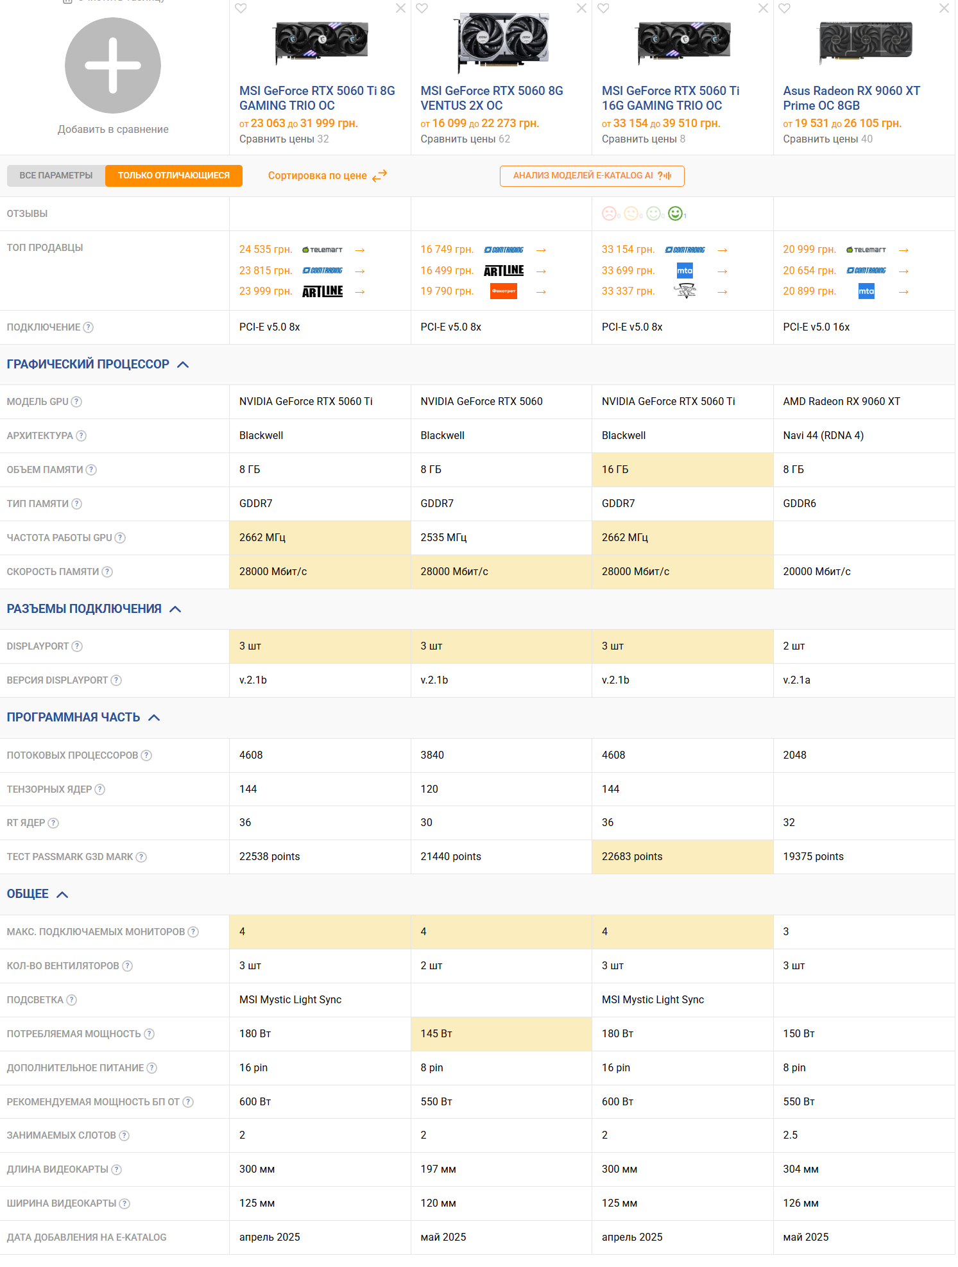Collapse Разъемы подключения section
This screenshot has width=958, height=1267.
pos(175,609)
